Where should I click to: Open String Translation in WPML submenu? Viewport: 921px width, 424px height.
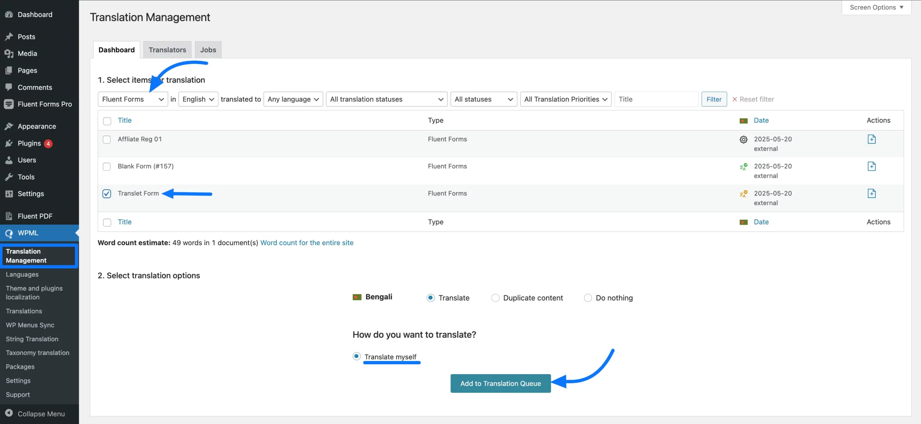click(x=32, y=339)
